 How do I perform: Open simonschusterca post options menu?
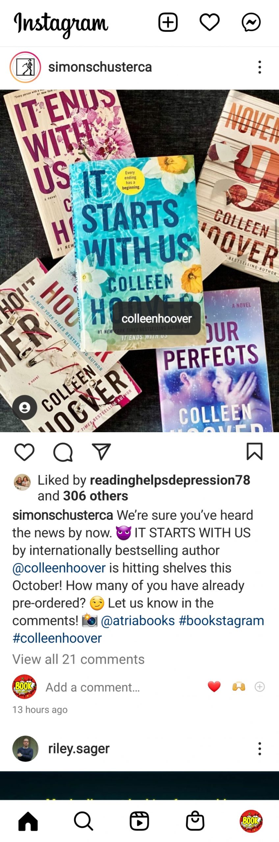click(260, 67)
